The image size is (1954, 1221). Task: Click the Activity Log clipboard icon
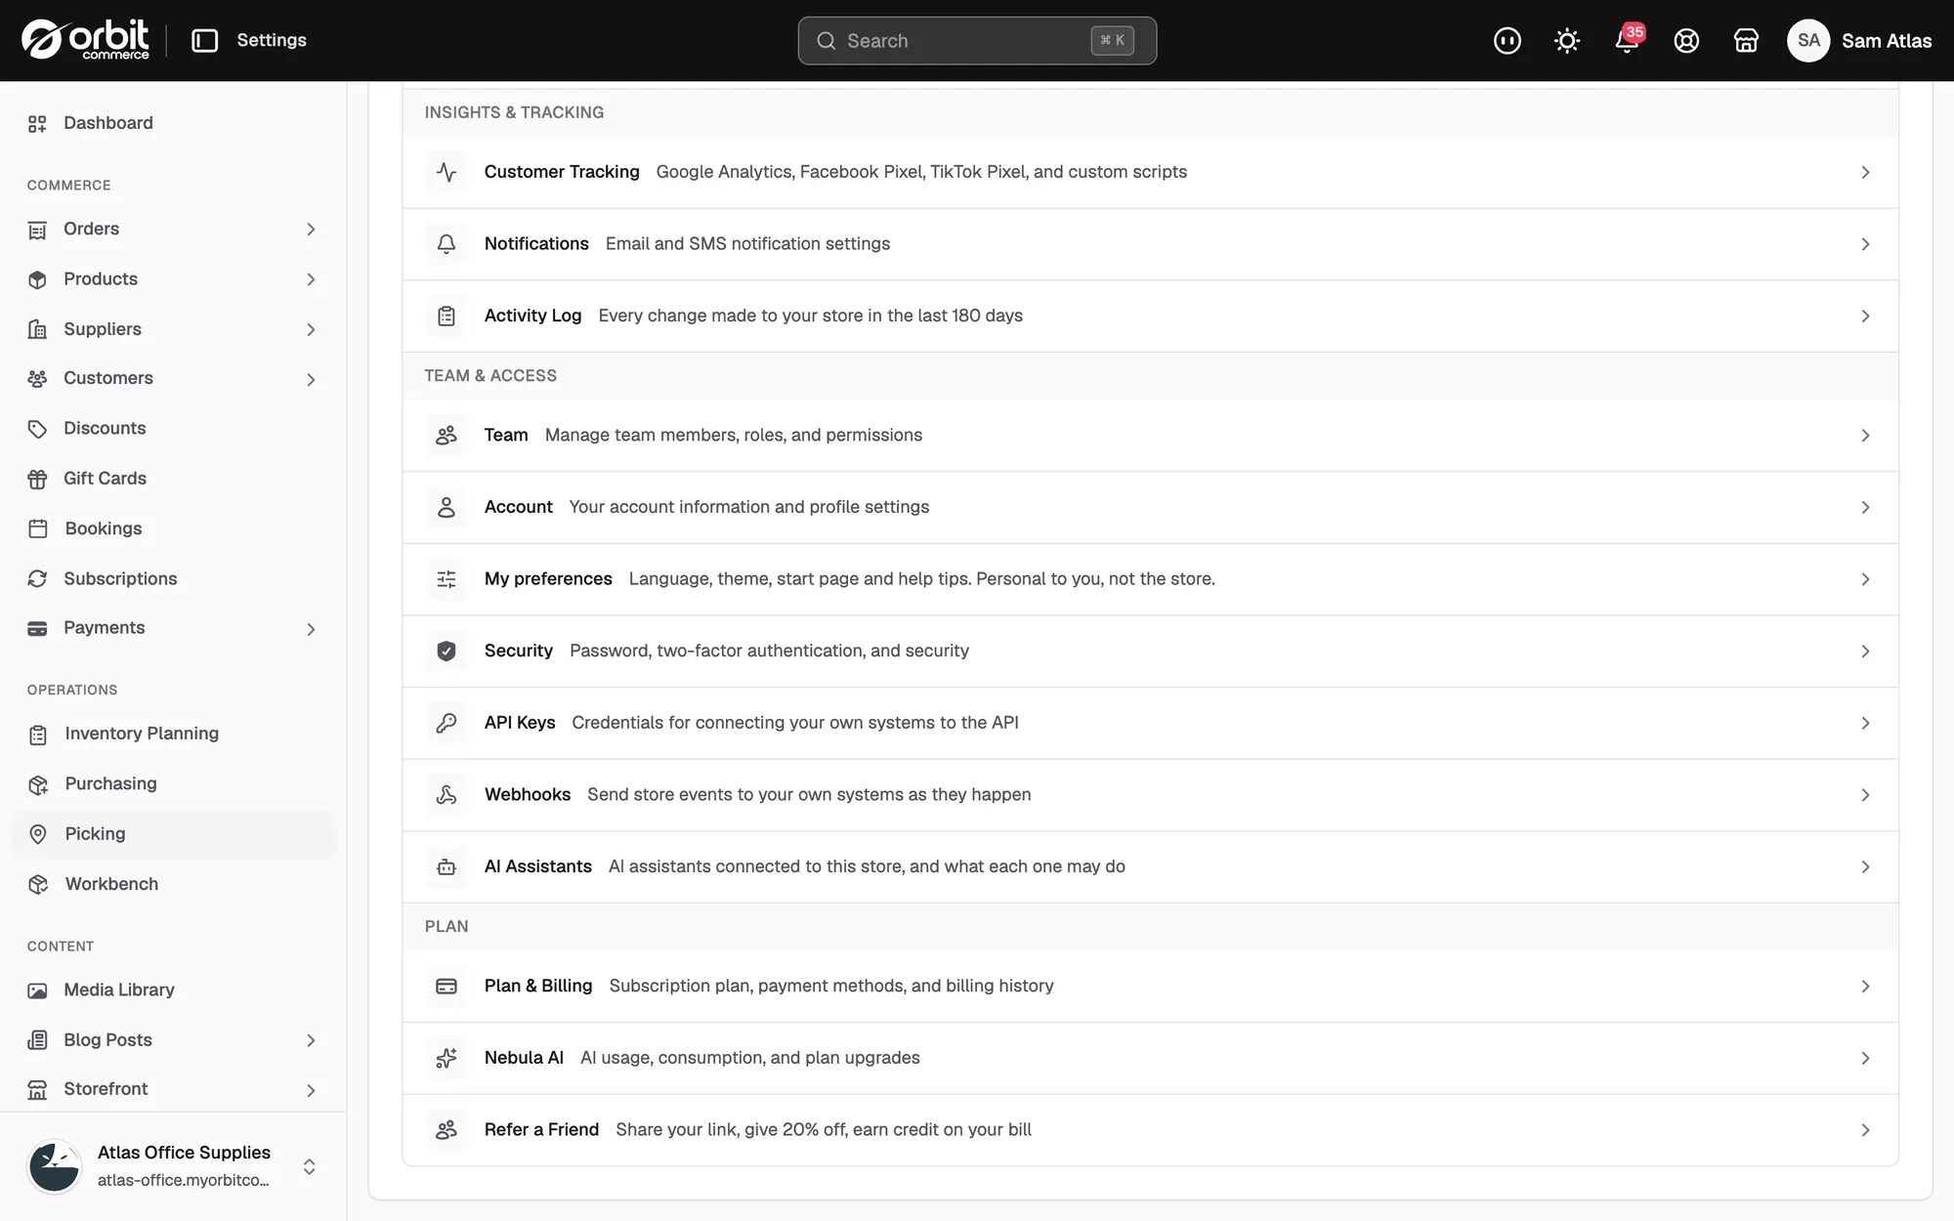click(446, 316)
